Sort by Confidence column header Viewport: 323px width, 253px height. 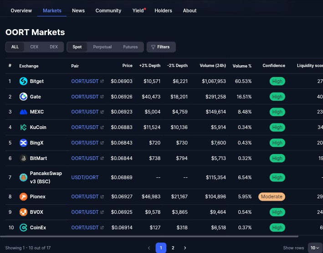pyautogui.click(x=274, y=66)
